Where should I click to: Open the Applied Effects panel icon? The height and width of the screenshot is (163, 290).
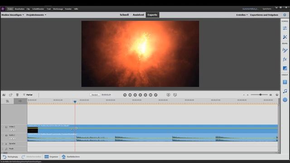285,50
